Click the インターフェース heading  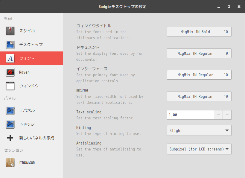(x=92, y=69)
